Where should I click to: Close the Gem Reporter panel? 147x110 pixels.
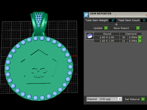click(146, 15)
